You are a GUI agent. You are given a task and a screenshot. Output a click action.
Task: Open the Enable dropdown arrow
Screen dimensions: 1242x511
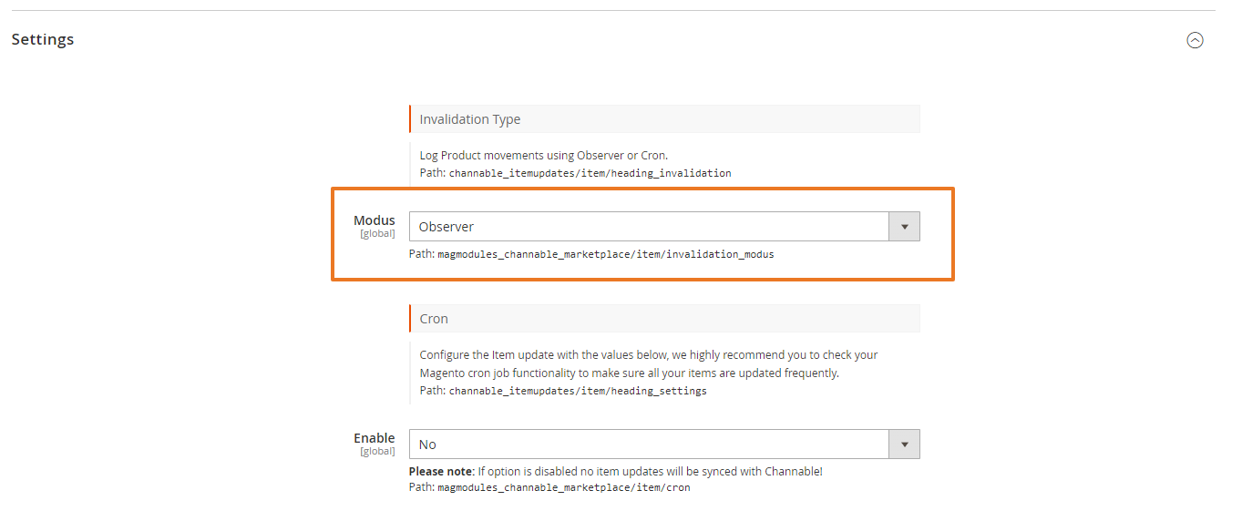(x=904, y=445)
